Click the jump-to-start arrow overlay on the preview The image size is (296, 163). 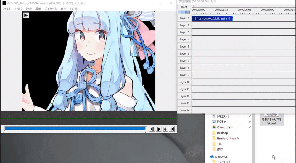click(x=26, y=15)
